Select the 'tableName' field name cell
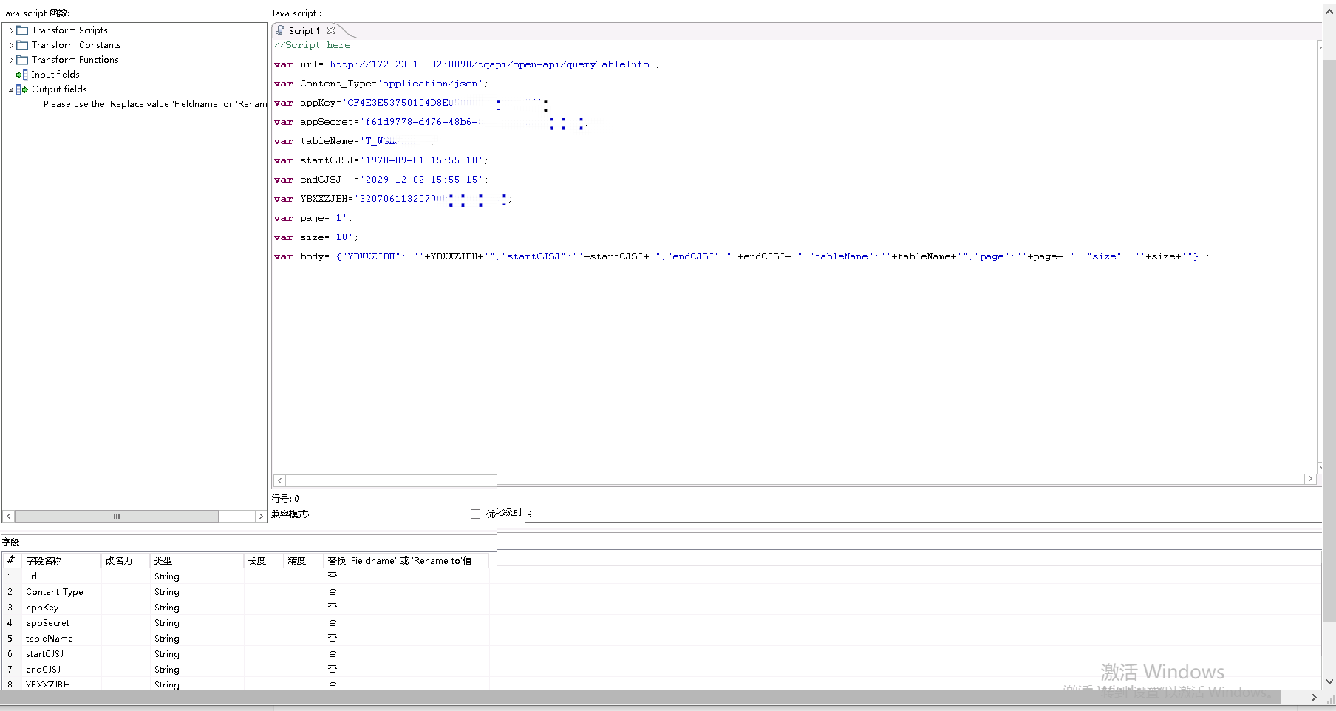 coord(61,639)
